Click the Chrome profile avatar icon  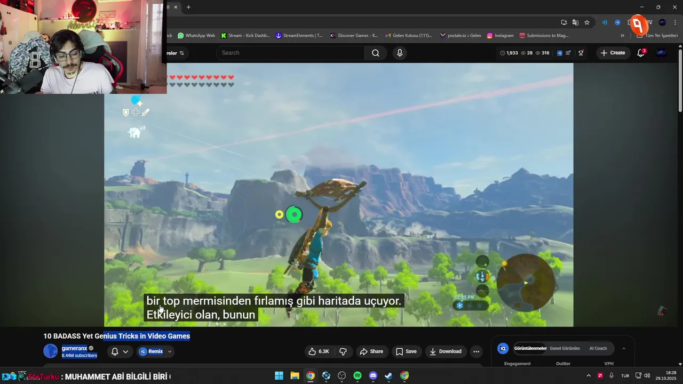click(x=662, y=22)
